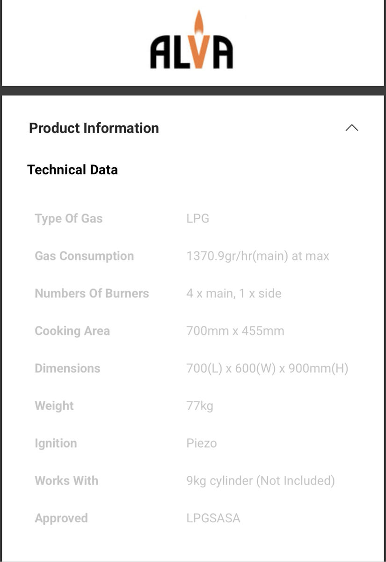Click the Type Of Gas label
Viewport: 386px width, 562px height.
pos(68,218)
